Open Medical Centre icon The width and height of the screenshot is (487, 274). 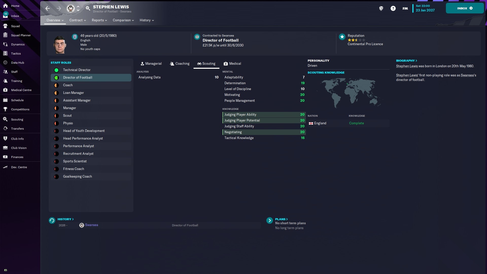(x=5, y=90)
